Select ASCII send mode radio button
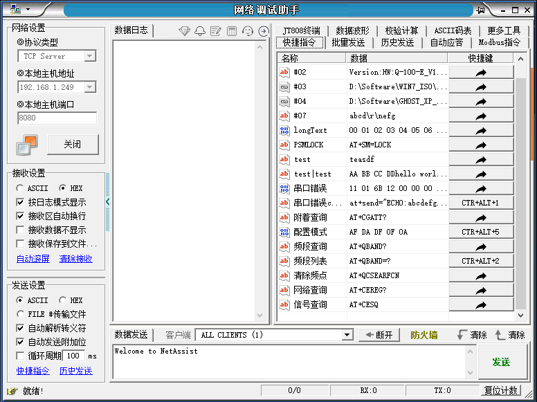 click(x=19, y=300)
